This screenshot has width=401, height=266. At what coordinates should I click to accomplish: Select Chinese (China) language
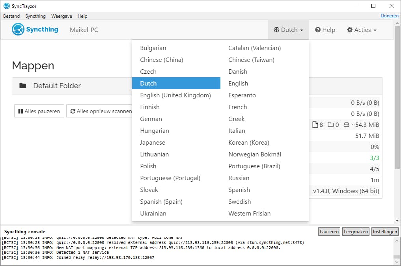pyautogui.click(x=176, y=60)
